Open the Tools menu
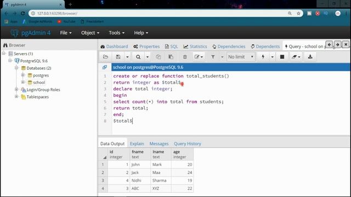351x197 pixels. (x=117, y=33)
